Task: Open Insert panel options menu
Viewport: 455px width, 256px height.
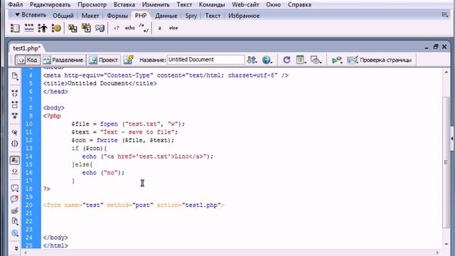Action: [x=445, y=14]
